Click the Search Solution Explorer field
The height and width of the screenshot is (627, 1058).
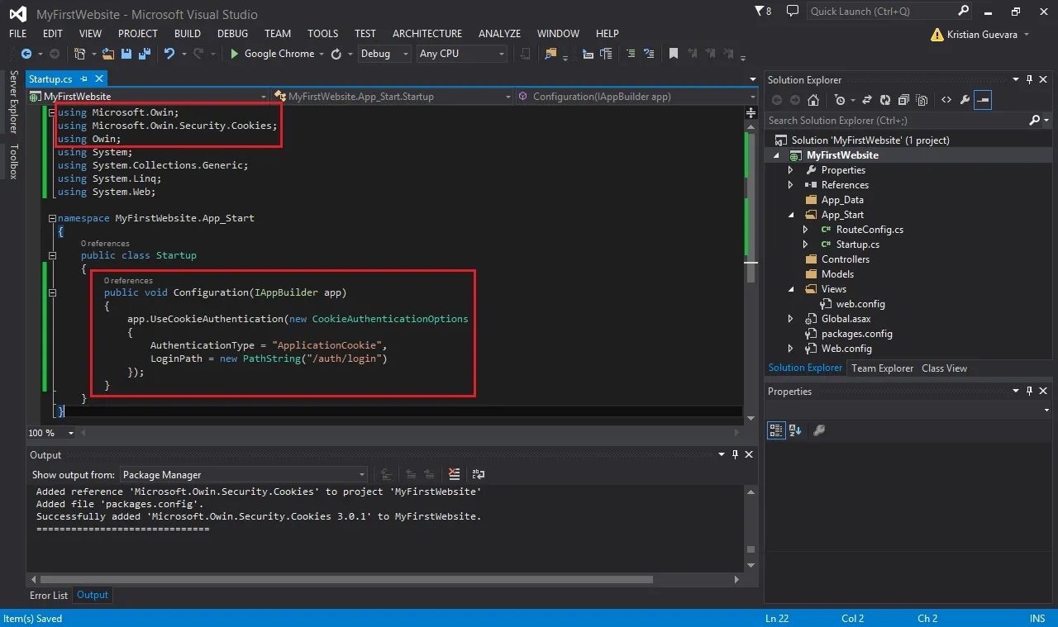(x=897, y=121)
